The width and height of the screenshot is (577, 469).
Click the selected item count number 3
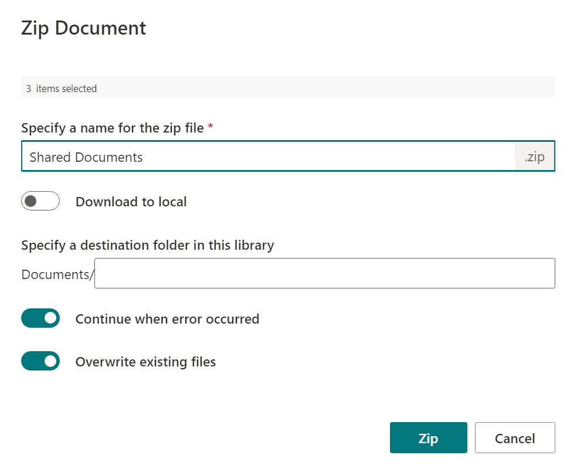(28, 89)
